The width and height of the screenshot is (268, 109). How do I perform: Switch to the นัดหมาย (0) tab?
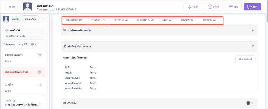click(210, 20)
